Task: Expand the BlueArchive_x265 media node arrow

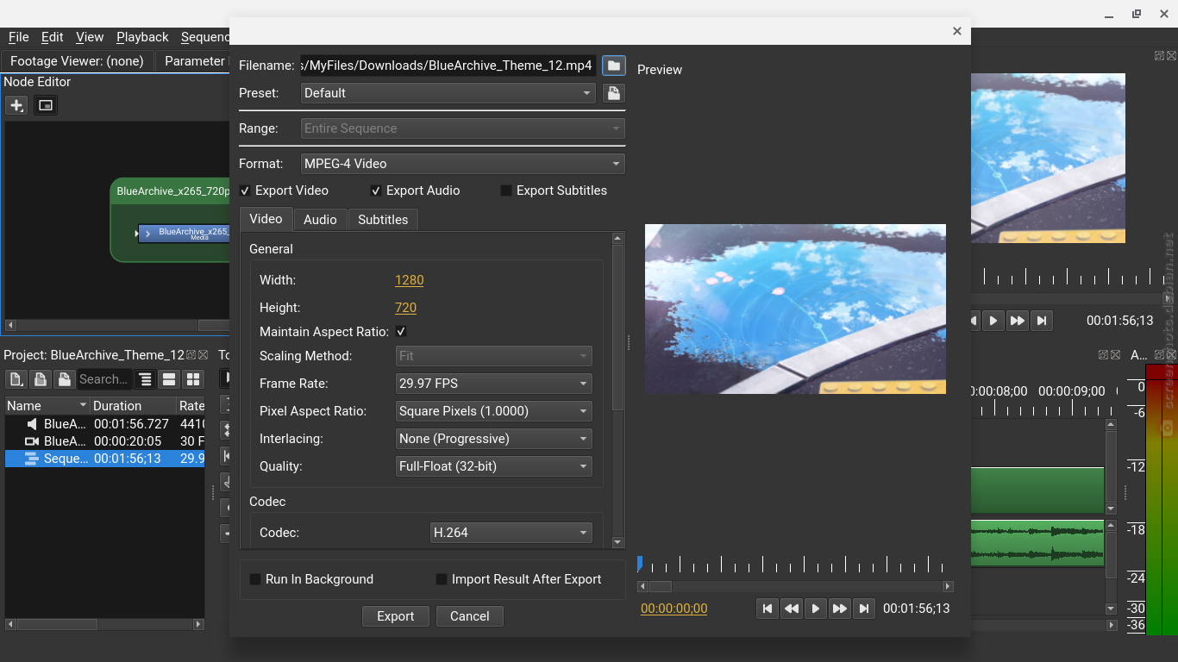Action: 147,234
